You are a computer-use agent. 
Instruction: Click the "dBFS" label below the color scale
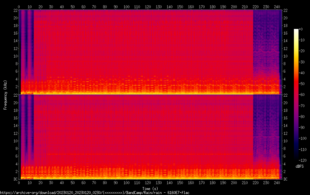pyautogui.click(x=299, y=167)
